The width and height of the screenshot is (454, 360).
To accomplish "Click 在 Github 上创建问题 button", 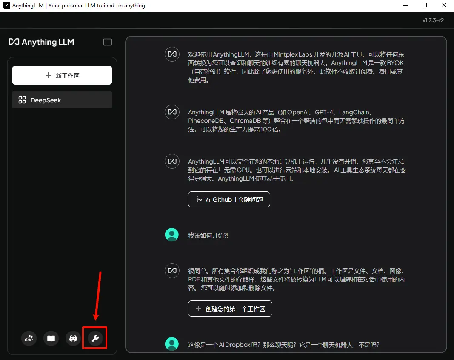I will [x=229, y=199].
